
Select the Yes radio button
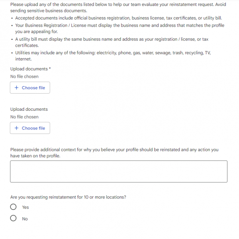(x=14, y=207)
